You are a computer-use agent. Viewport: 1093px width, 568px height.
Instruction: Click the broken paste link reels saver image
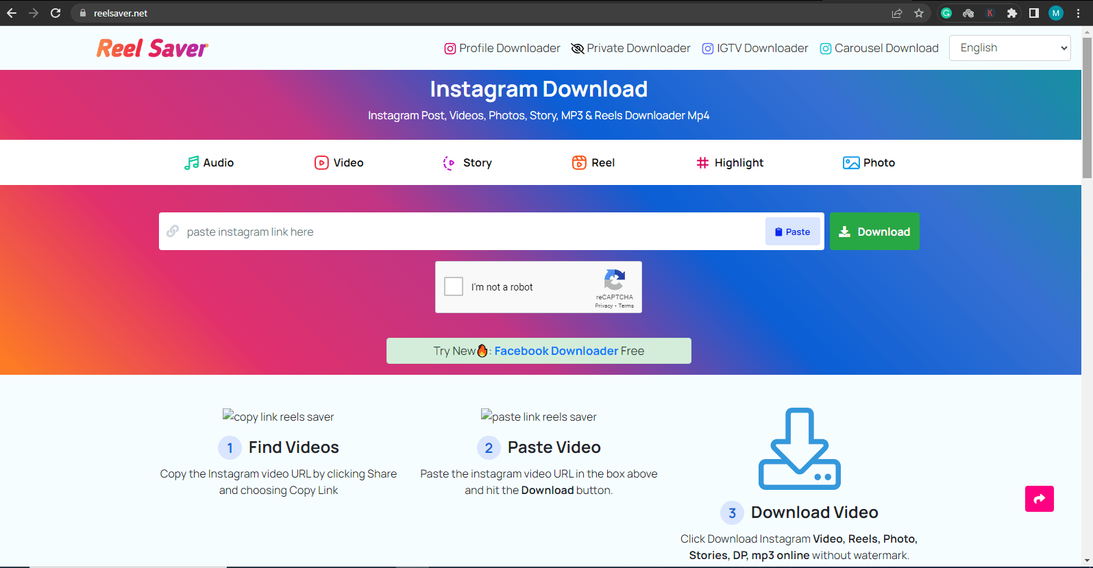539,417
